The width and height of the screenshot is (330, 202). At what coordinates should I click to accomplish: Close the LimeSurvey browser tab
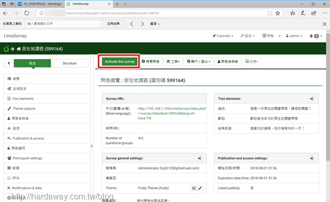[x=109, y=4]
